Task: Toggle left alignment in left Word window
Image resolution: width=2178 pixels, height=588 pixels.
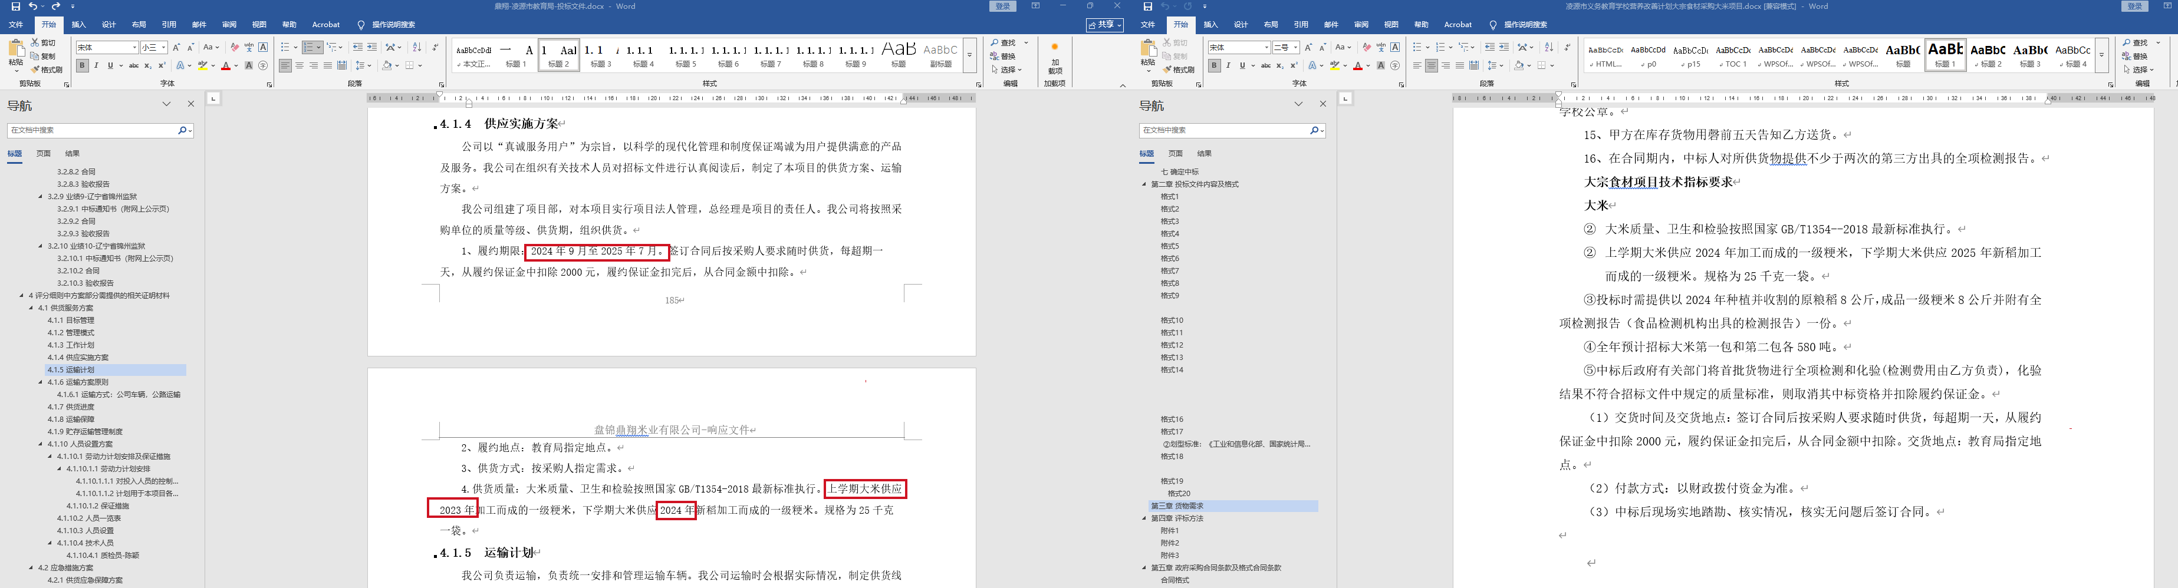Action: coord(285,65)
